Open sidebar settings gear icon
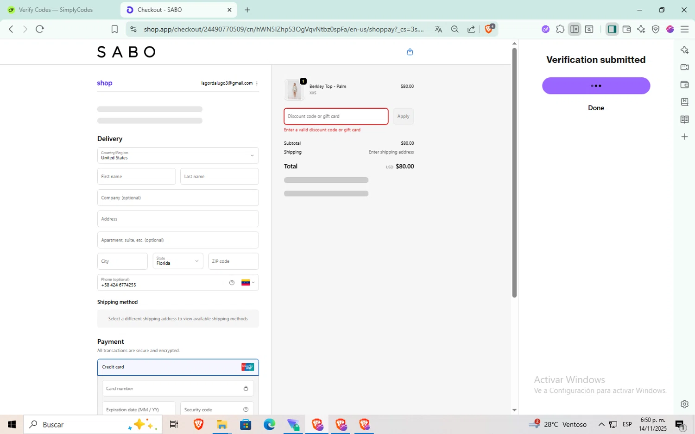The image size is (695, 434). click(684, 404)
